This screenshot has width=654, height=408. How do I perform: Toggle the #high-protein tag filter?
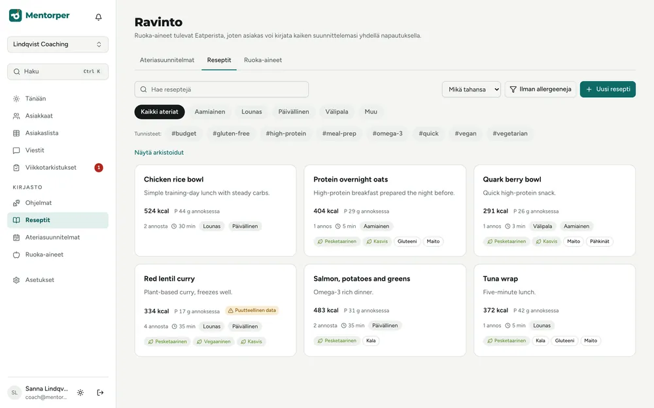[286, 134]
